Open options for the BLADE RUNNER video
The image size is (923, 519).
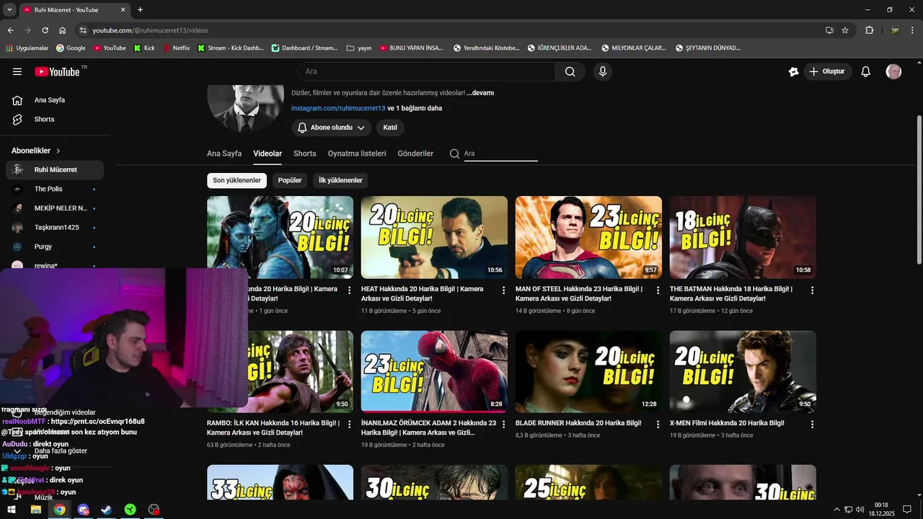[658, 425]
